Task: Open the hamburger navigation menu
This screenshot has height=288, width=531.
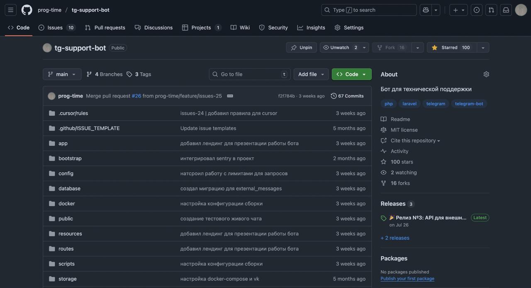Action: tap(11, 10)
